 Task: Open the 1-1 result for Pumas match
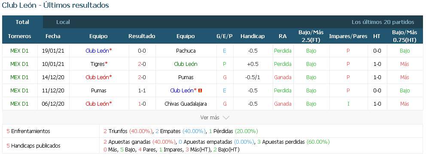pos(142,91)
